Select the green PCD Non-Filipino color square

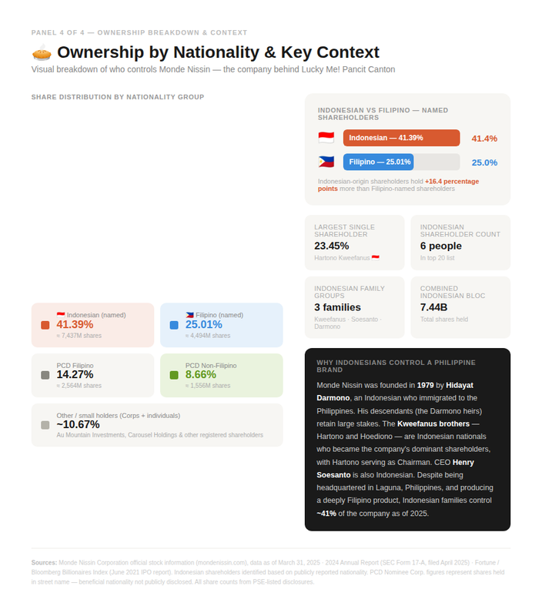coord(174,375)
